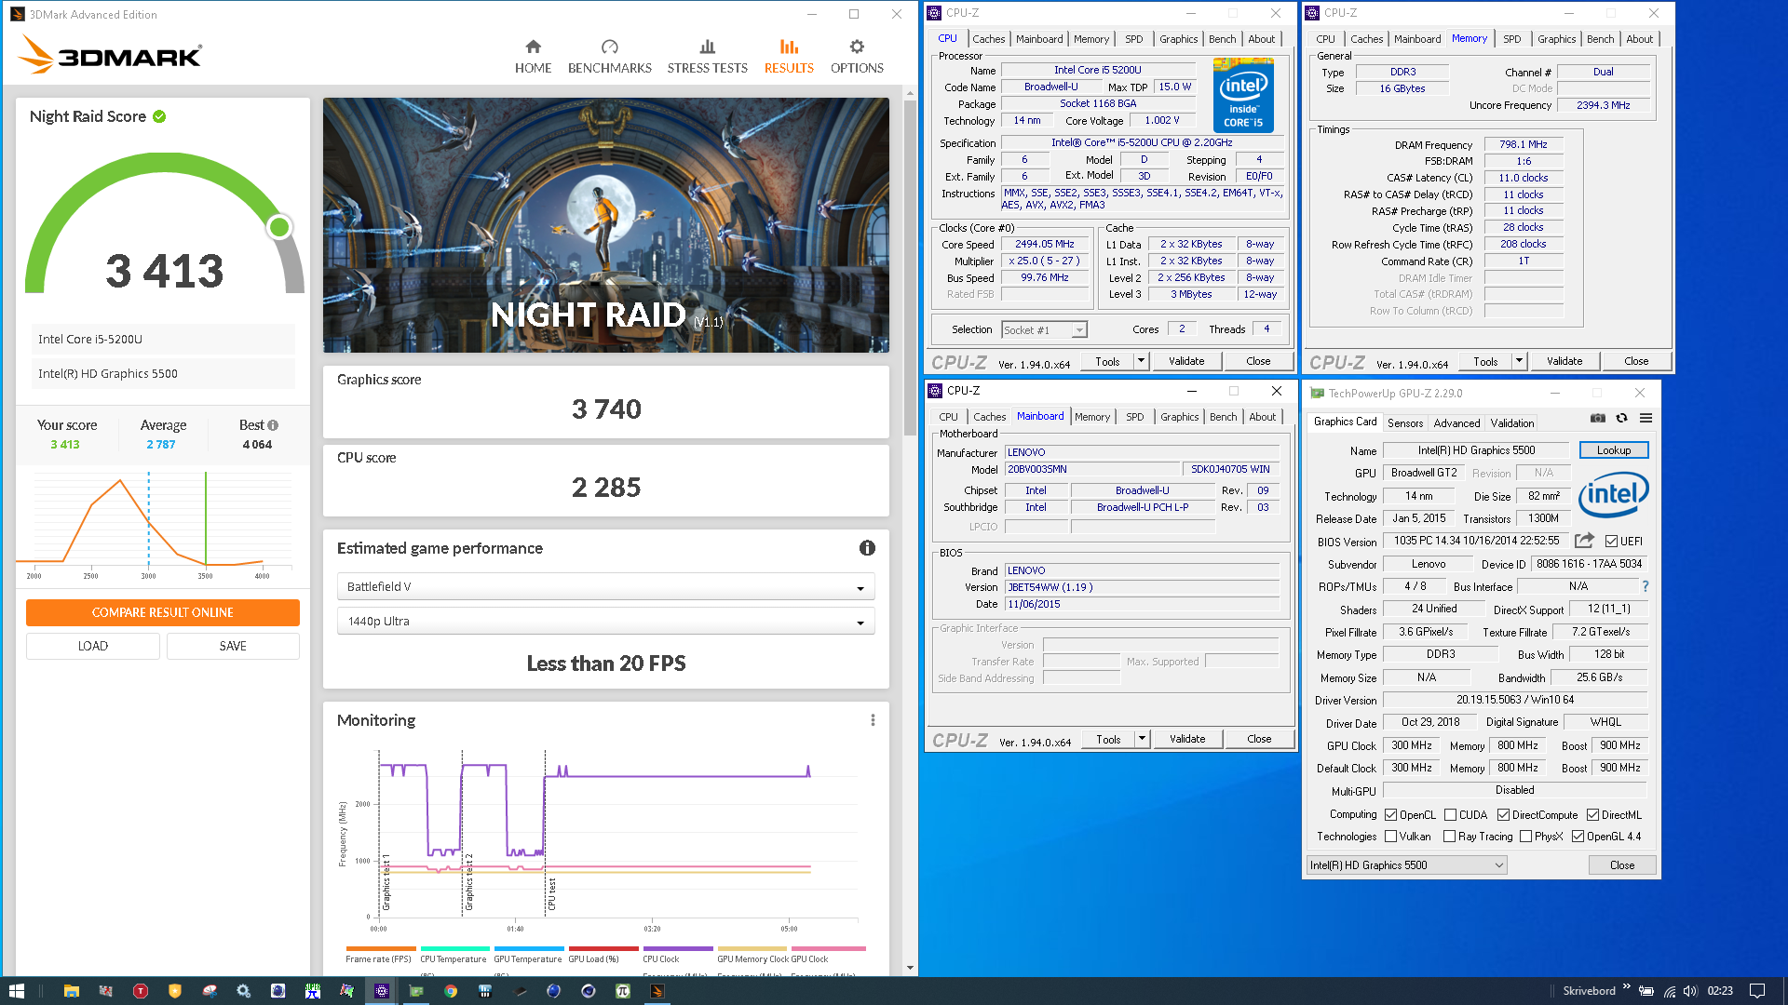Open SPD tab in CPU-Z Memory window
The height and width of the screenshot is (1005, 1788).
coord(1511,39)
